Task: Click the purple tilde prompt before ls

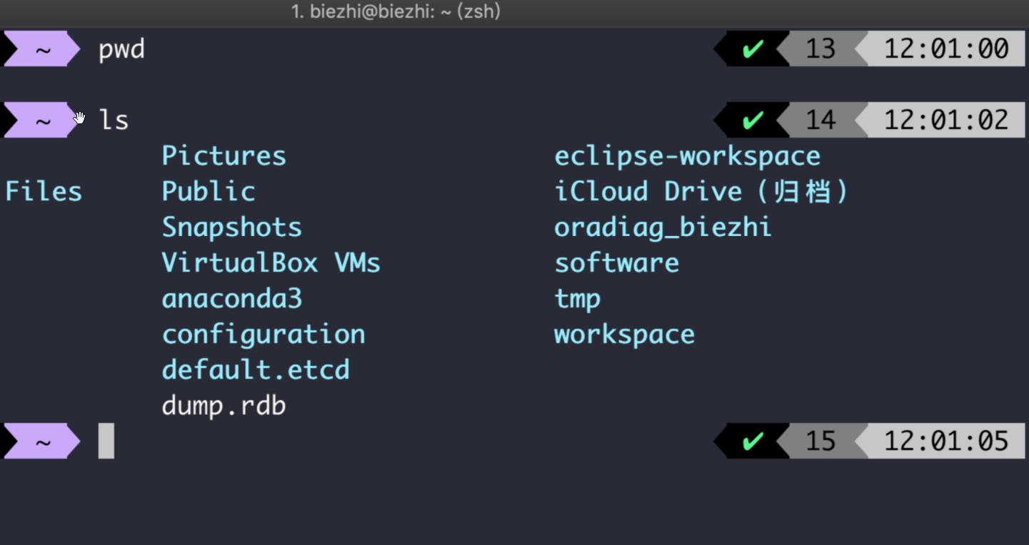Action: [x=43, y=120]
